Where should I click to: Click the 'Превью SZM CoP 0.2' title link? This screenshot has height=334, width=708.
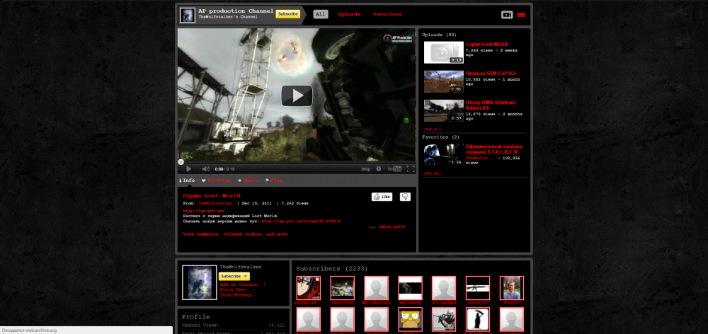(x=491, y=73)
